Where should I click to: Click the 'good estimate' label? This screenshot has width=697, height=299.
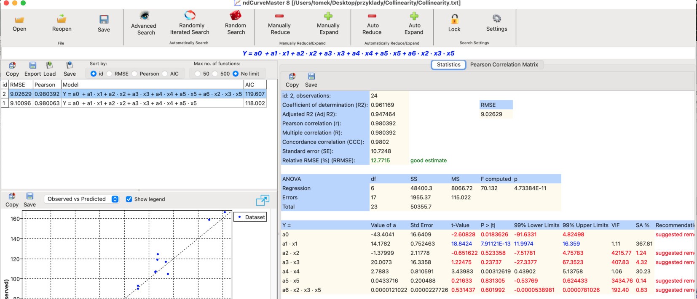coord(429,160)
